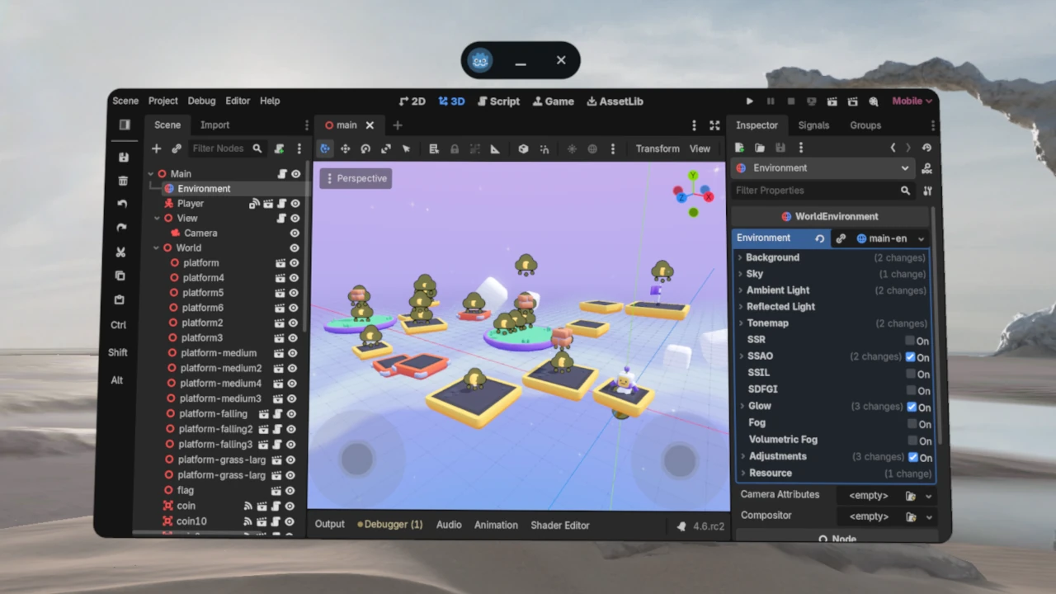Expand the Background property section

click(740, 257)
